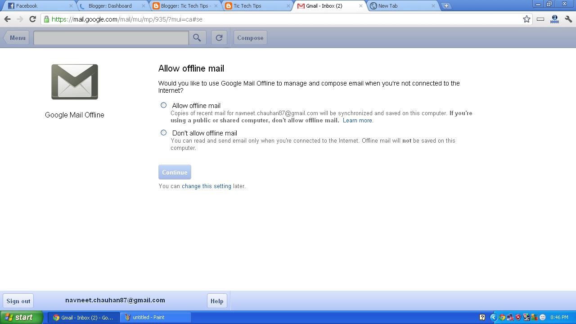Select the "Allow offline mail" option
The image size is (576, 324).
[163, 105]
